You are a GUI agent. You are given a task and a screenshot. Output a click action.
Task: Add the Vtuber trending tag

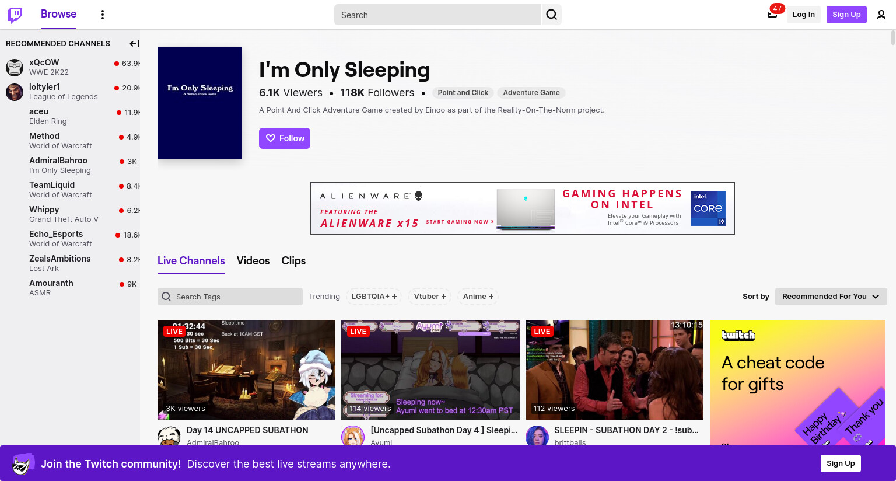[430, 297]
